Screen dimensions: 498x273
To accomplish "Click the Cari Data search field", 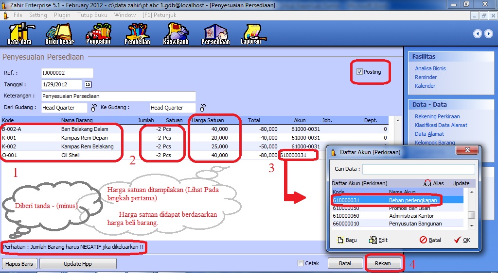I will coord(418,169).
